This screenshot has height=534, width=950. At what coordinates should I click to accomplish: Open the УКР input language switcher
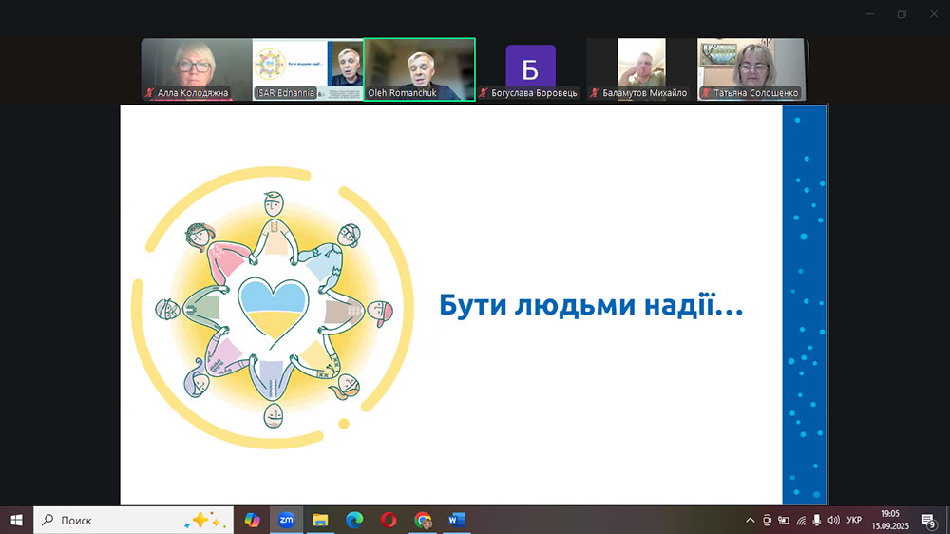pos(854,520)
